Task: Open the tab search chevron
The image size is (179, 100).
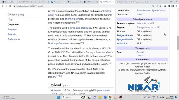Action: pos(160,2)
